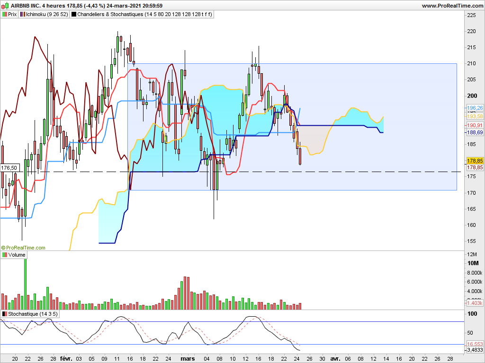Click the AIRBNB INC. 4 heures chart title
The width and height of the screenshot is (485, 363).
[38, 6]
